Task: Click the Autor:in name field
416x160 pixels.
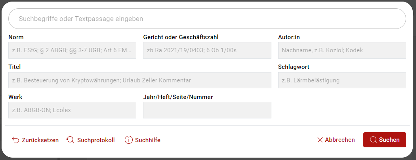Action: coord(342,50)
